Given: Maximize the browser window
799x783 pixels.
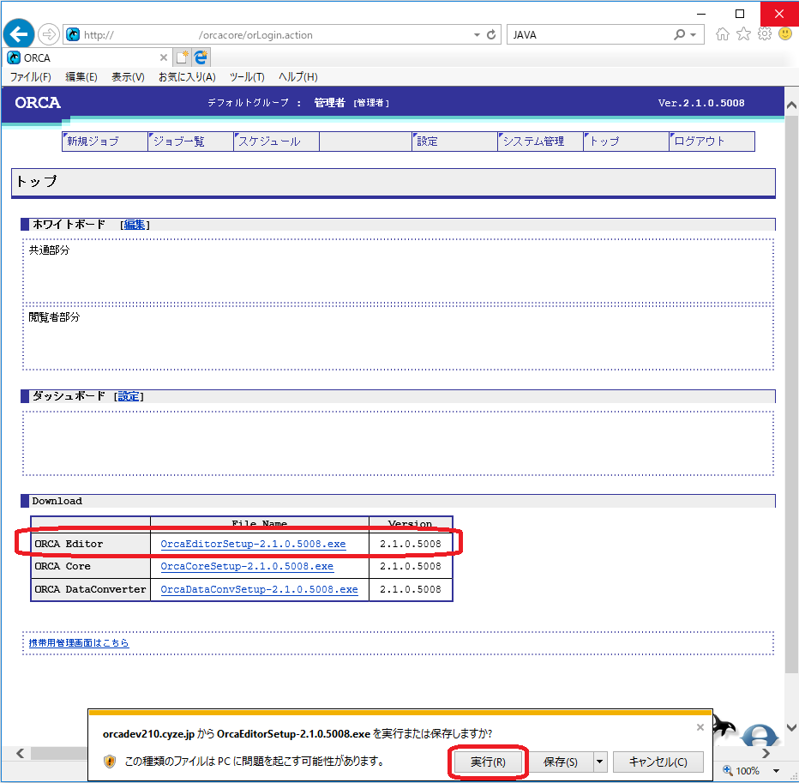Looking at the screenshot, I should 740,14.
